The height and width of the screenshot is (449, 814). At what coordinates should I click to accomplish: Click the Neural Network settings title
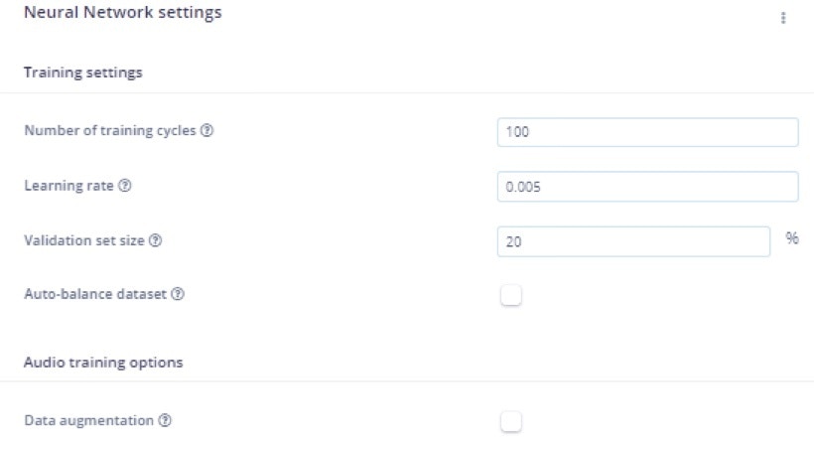122,13
